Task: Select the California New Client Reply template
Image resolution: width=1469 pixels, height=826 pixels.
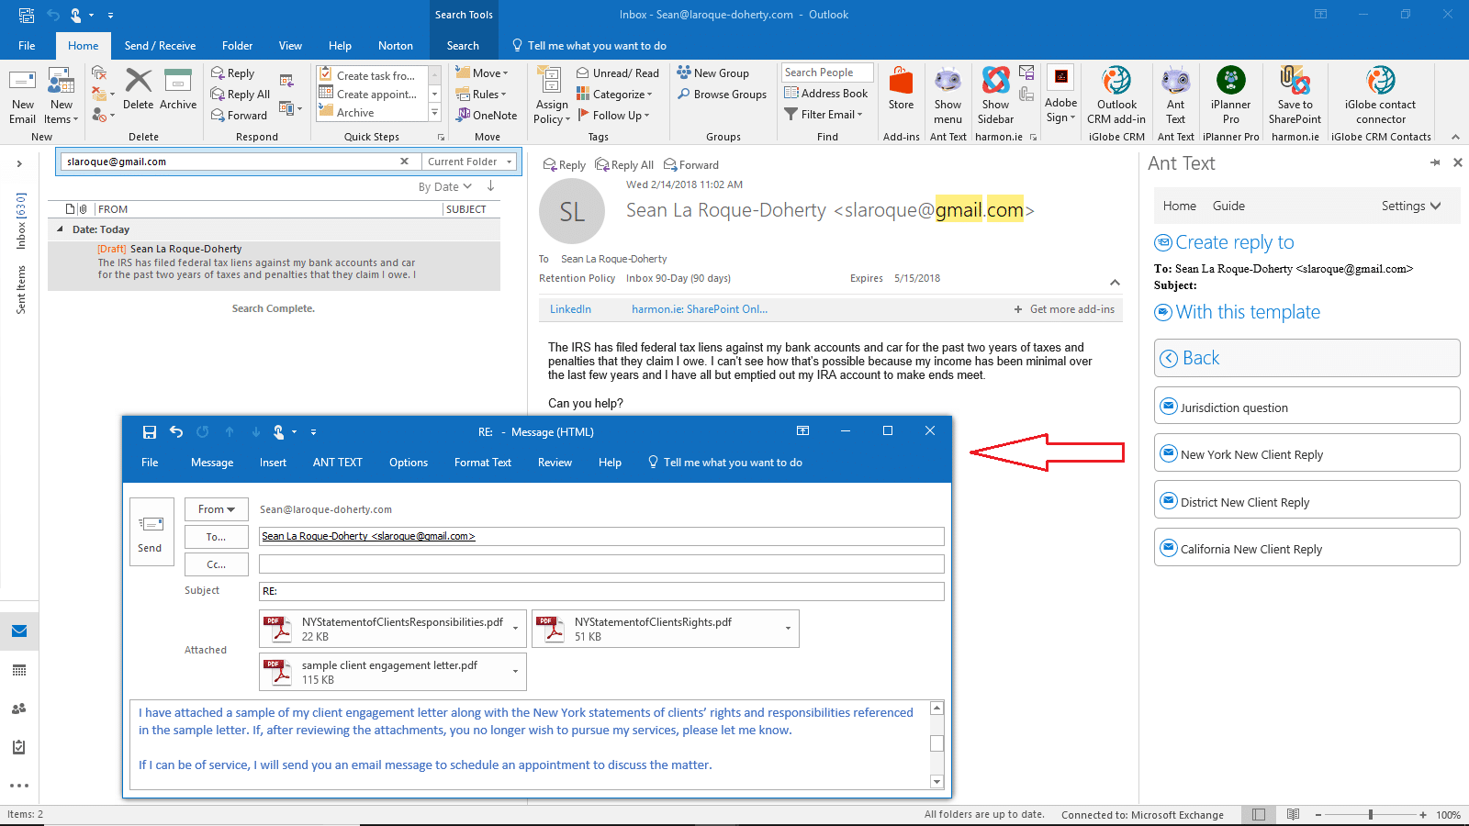Action: pos(1306,547)
